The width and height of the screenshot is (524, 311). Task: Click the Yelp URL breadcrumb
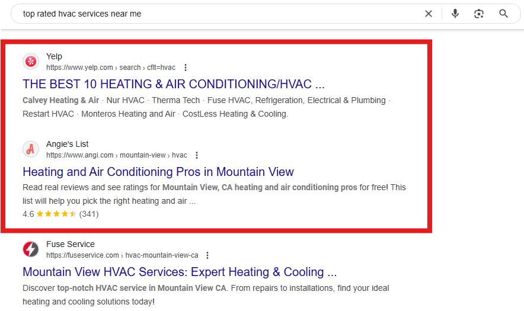[x=111, y=68]
